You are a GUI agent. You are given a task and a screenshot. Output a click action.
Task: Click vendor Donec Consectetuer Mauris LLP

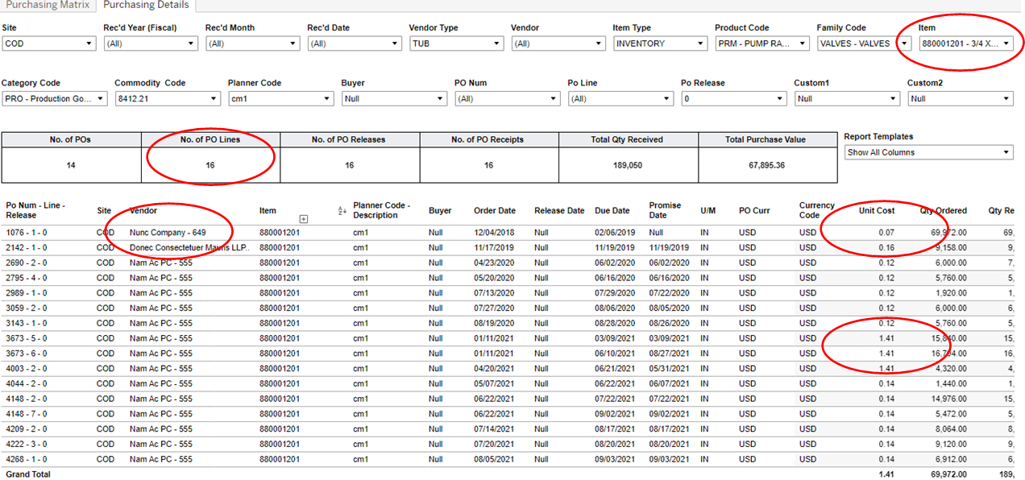189,247
